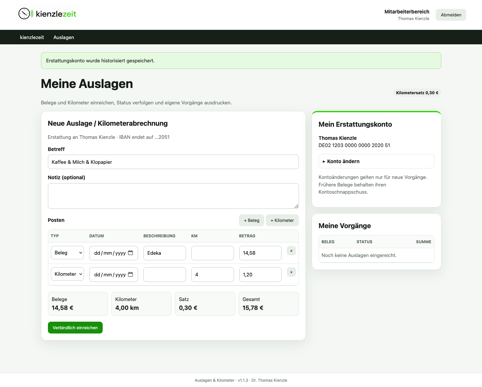Click the Mitarbeiterbereich heading
Screen dimensions: 482x387
[x=407, y=12]
